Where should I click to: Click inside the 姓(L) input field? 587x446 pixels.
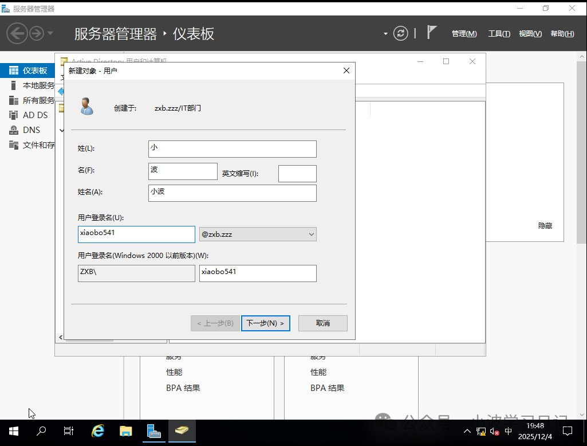coord(232,148)
